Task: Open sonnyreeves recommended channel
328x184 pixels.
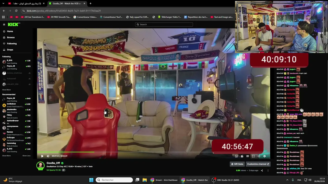Action: [16, 128]
